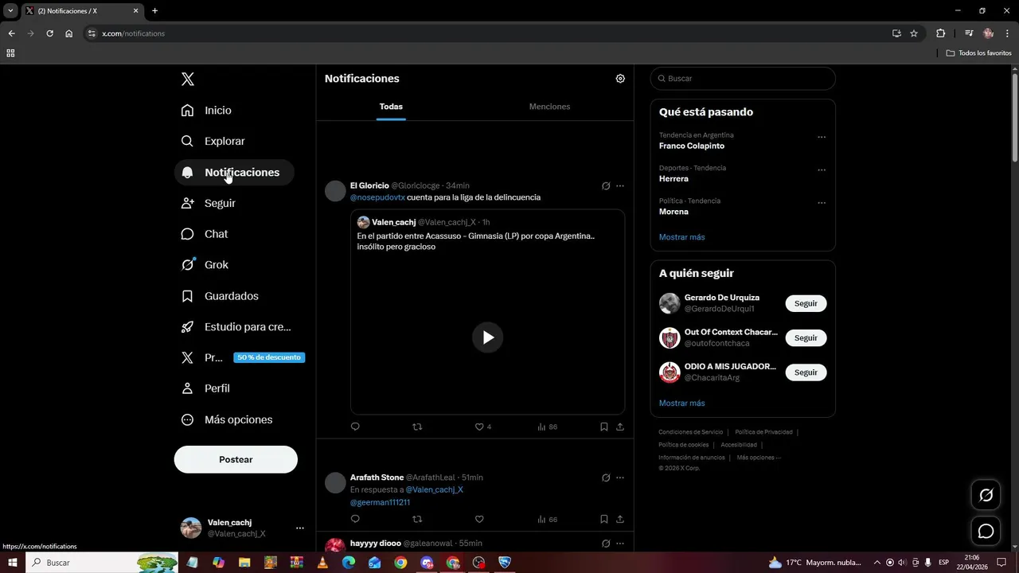Screen dimensions: 1019x573
Task: Switch to the Todas tab
Action: tap(391, 107)
